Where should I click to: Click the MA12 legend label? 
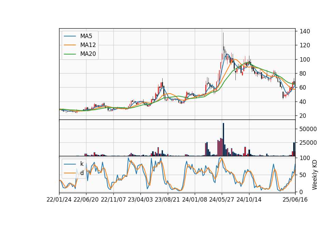(x=88, y=45)
